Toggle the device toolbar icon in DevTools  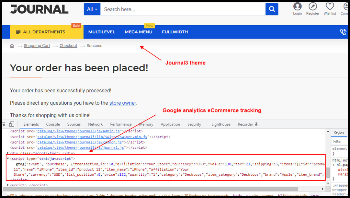coord(12,124)
